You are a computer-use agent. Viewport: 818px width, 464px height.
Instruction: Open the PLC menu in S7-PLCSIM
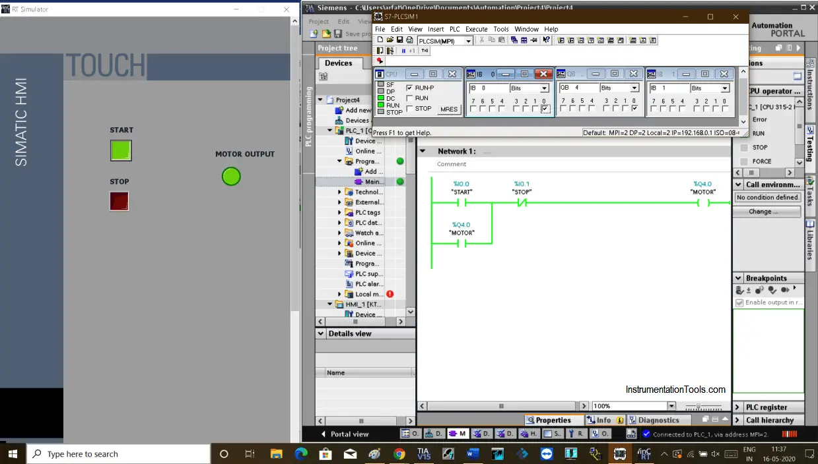pos(455,29)
